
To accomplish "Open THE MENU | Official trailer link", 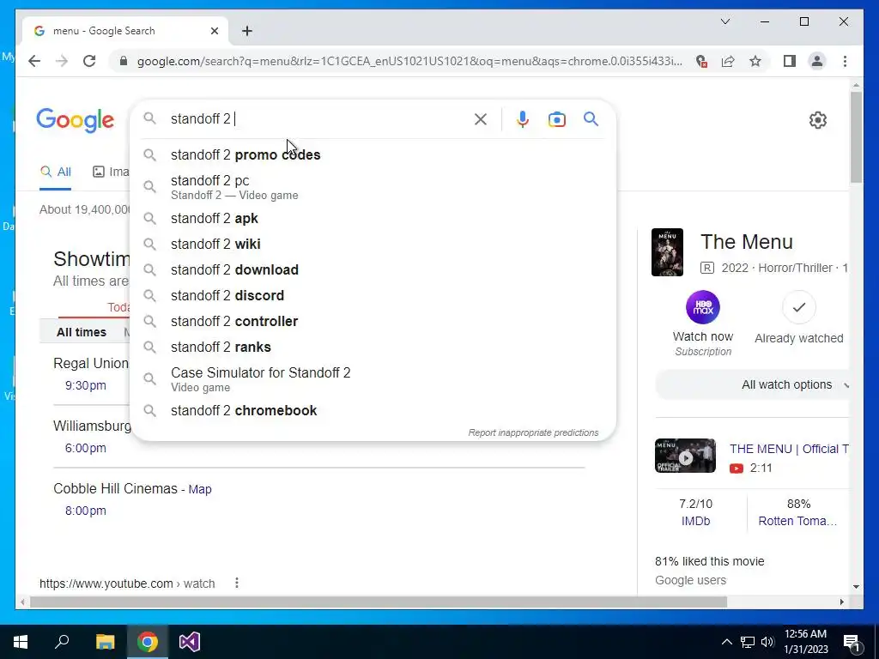I will pyautogui.click(x=789, y=449).
